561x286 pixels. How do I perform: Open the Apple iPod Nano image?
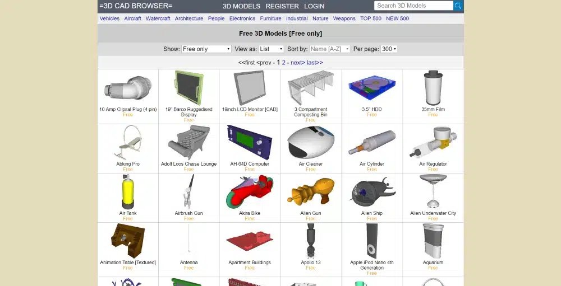pyautogui.click(x=372, y=241)
